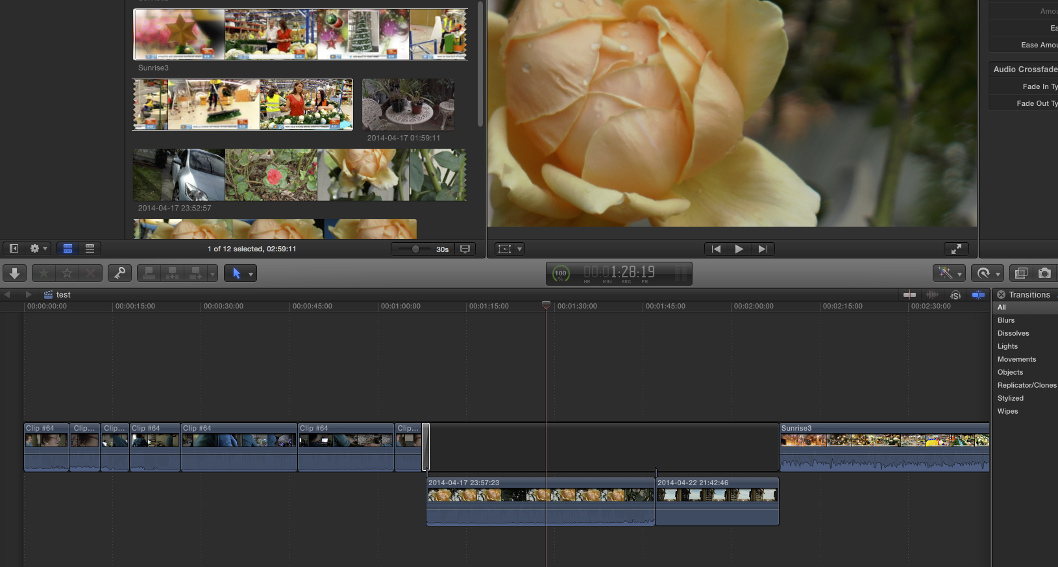Close the Transitions browser panel

[1001, 295]
